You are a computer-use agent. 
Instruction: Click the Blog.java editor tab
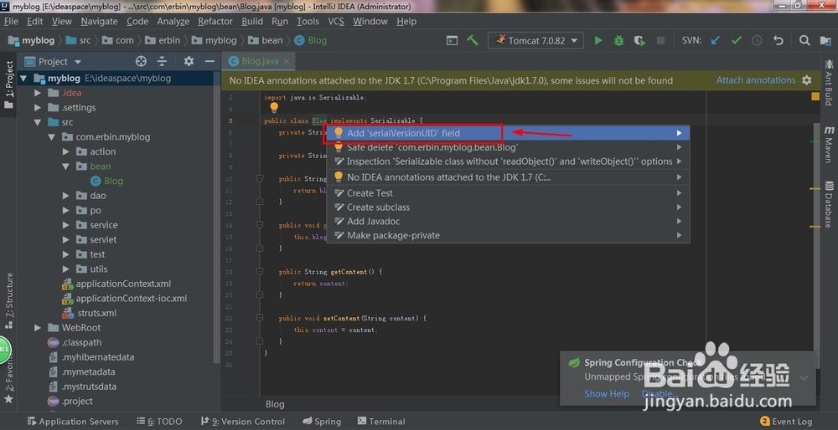260,61
